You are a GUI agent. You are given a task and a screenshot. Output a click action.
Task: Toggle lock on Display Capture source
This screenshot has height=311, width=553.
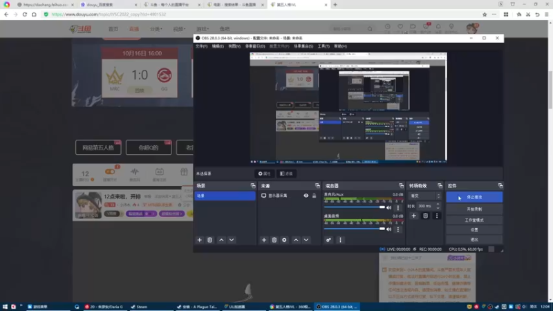click(x=315, y=196)
